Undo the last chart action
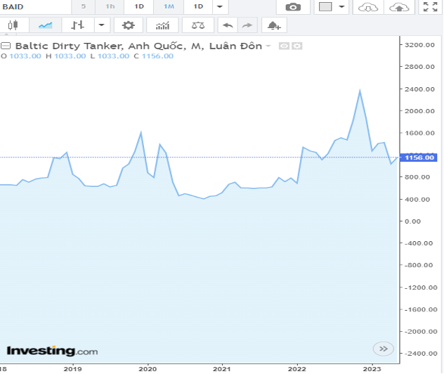The image size is (444, 374). pos(228,25)
